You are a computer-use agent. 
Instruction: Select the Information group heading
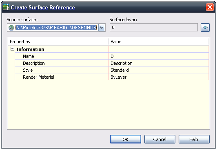pos(30,49)
